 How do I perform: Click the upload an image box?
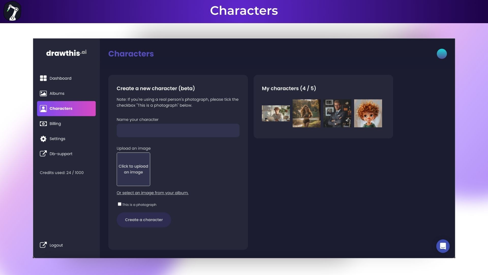point(133,169)
